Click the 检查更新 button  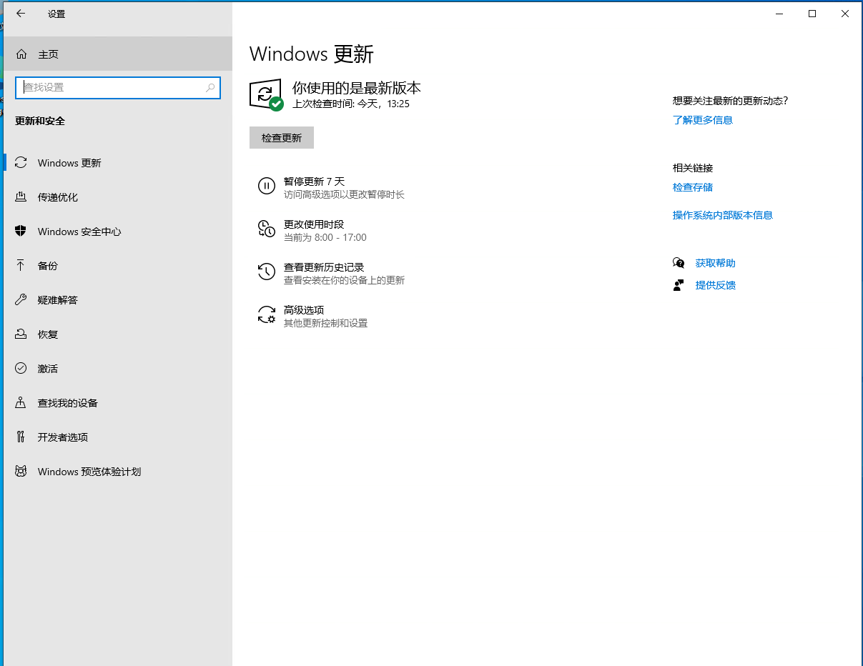[282, 138]
